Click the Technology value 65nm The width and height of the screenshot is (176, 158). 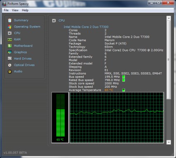[108, 47]
